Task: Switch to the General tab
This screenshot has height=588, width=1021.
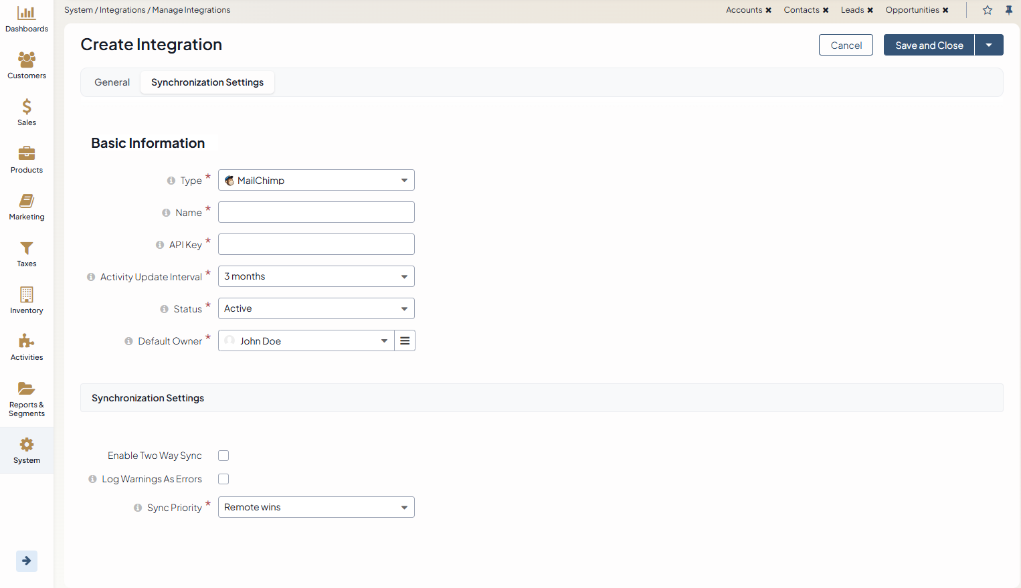Action: click(x=112, y=82)
